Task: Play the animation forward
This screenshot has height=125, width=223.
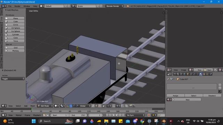Action: (117, 115)
